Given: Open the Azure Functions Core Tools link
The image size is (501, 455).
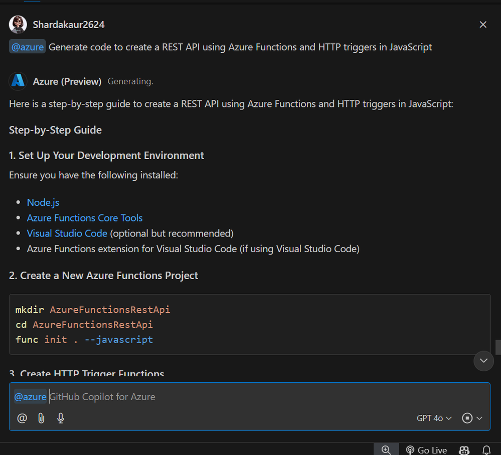Looking at the screenshot, I should tap(85, 218).
